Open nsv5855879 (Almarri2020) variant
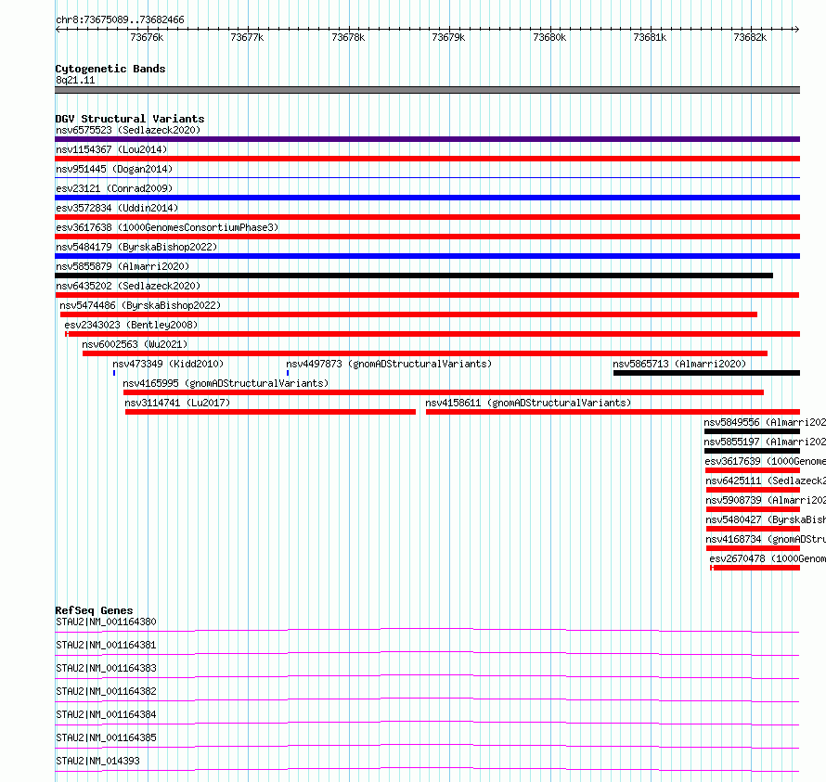The width and height of the screenshot is (826, 782). coord(123,266)
